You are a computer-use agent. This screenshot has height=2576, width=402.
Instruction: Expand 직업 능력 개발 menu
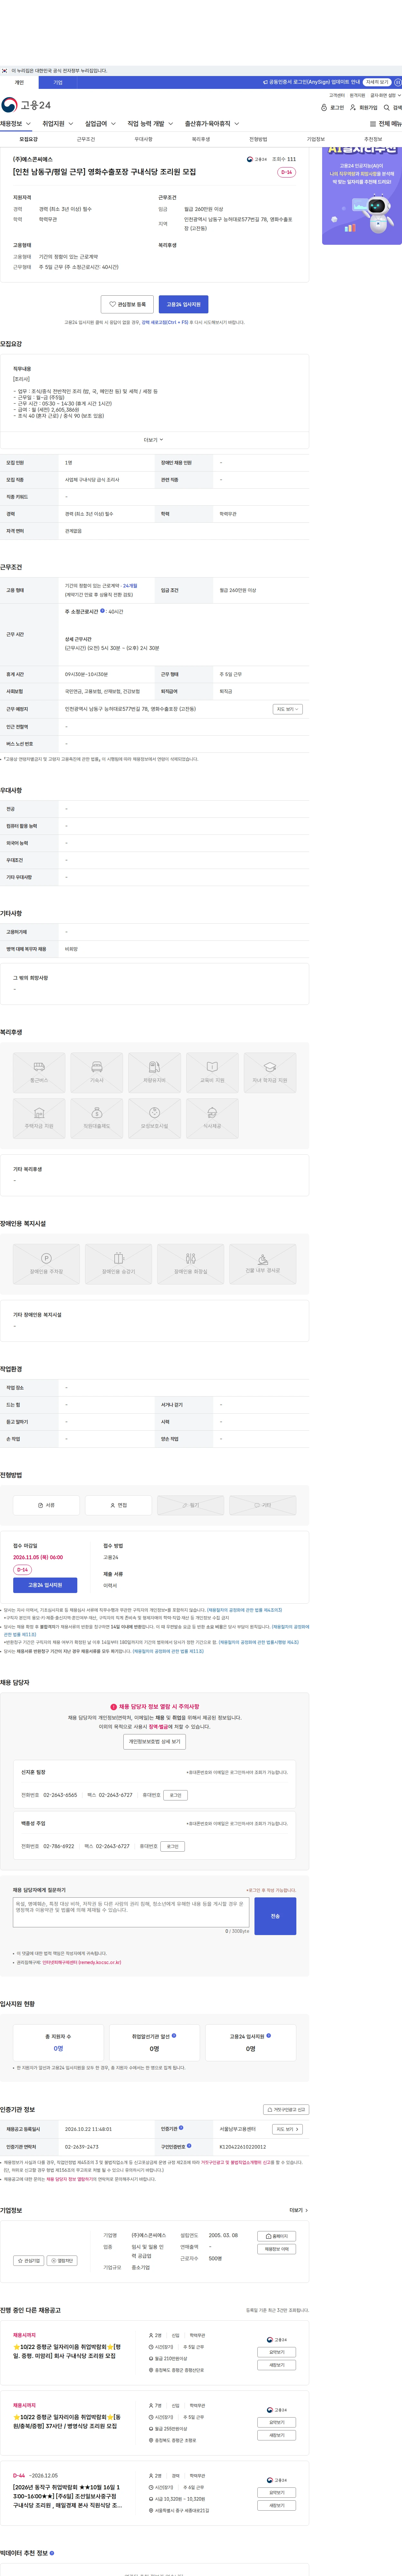point(150,124)
